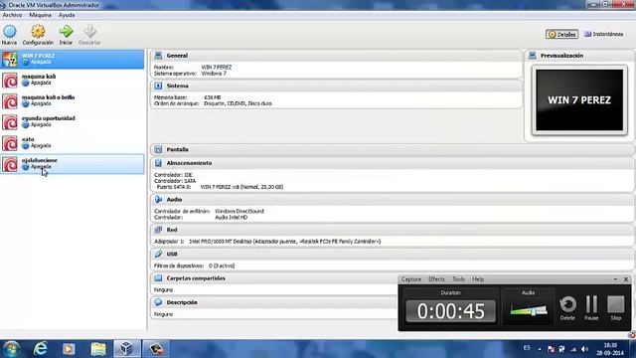Click 'WIN 7 PEREZ.vdi (Normal, 25,00 GB)' text
Viewport: 636px width, 358px height.
[x=241, y=187]
